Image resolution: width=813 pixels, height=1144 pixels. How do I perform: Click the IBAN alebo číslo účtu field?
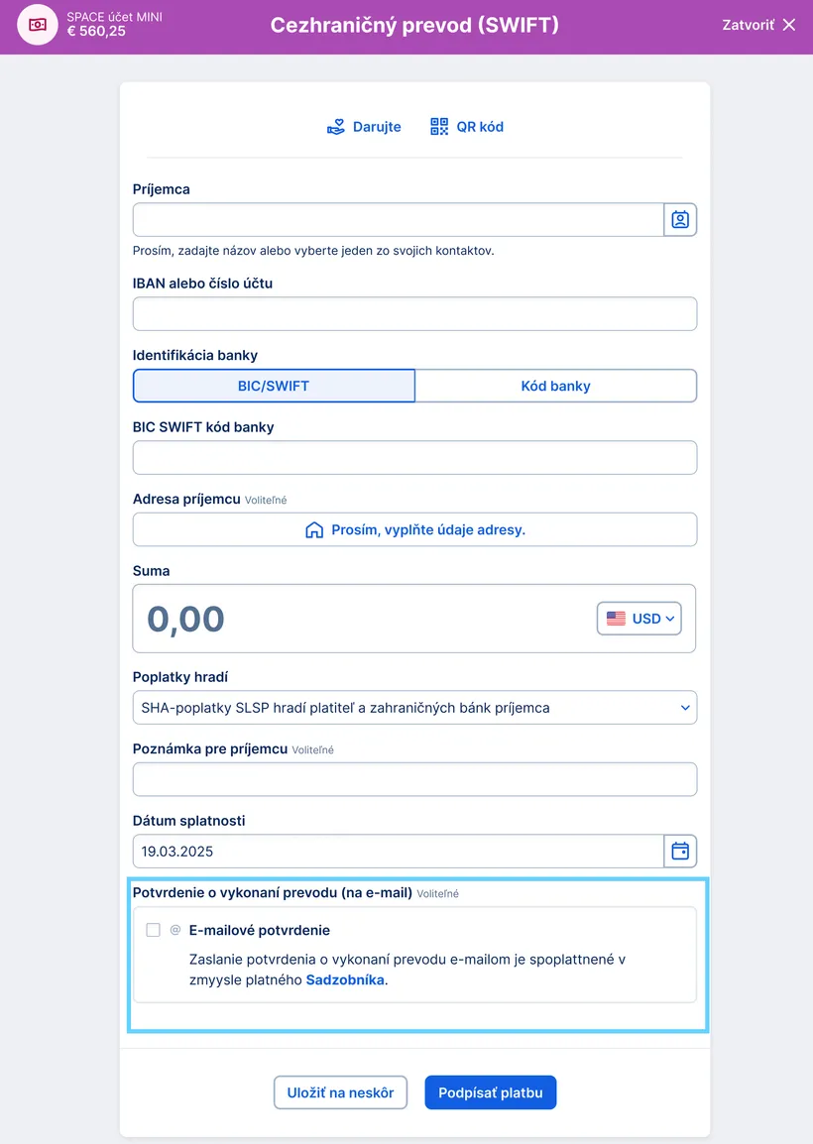tap(414, 314)
